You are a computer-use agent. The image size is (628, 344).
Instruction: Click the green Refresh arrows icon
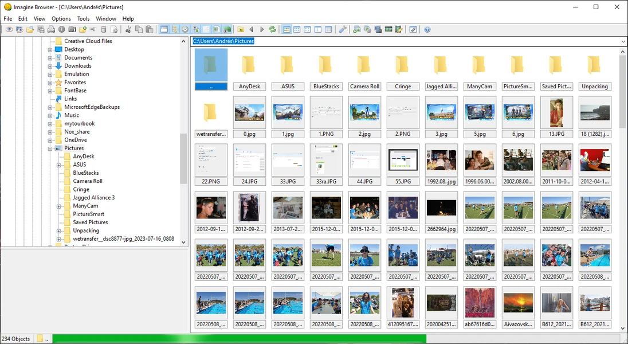(272, 29)
